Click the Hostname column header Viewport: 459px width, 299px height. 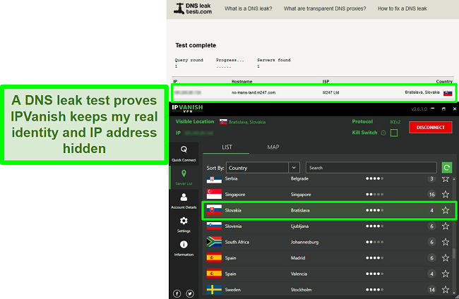[x=242, y=82]
